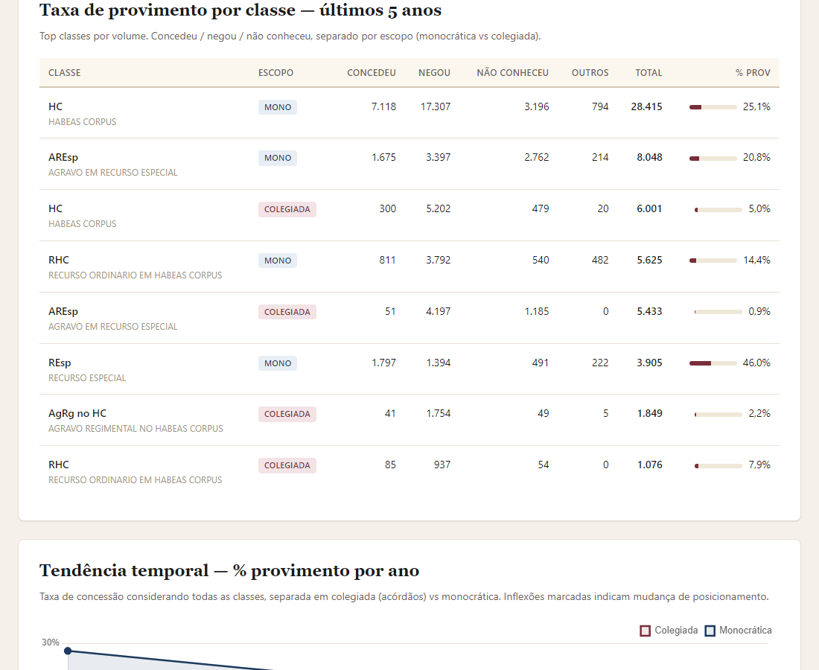Click the Monocrática legend label

(745, 631)
